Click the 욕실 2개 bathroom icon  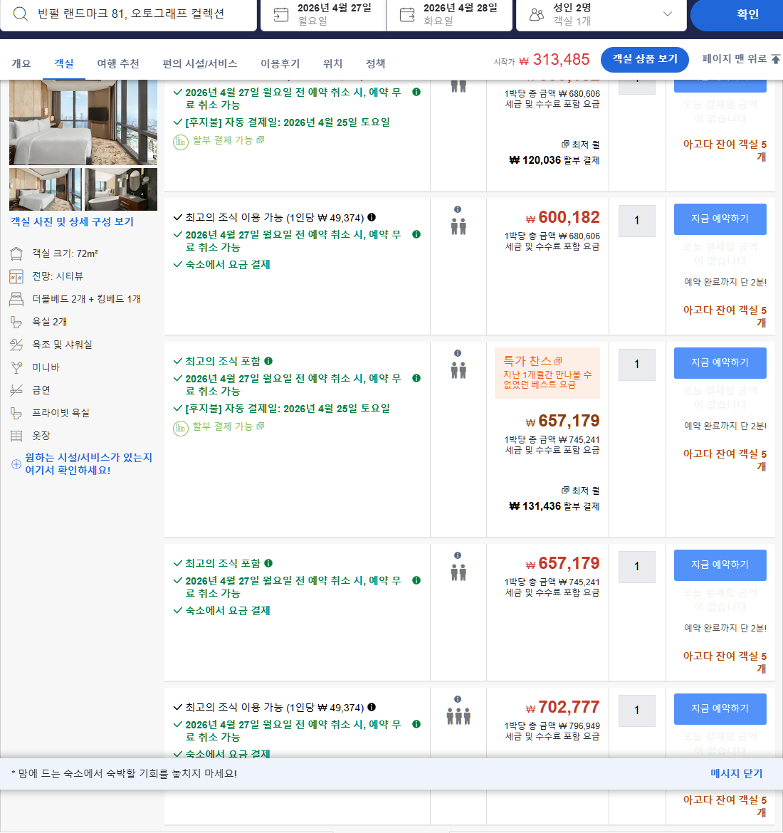tap(16, 323)
